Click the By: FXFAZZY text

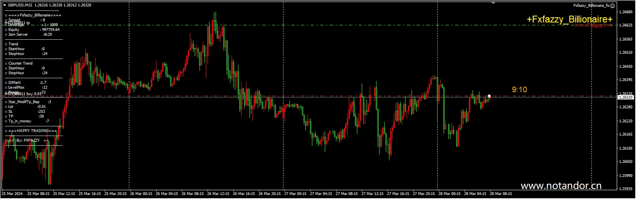[x=27, y=140]
